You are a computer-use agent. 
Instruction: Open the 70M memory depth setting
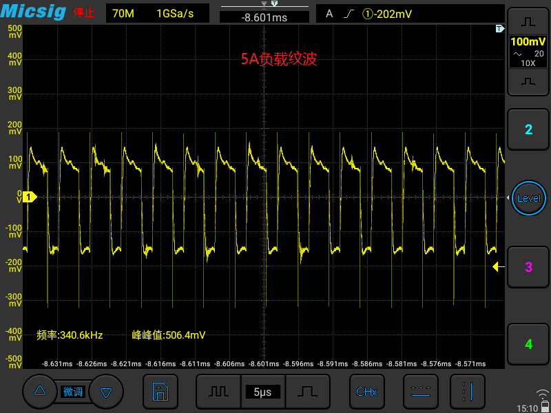coord(123,14)
